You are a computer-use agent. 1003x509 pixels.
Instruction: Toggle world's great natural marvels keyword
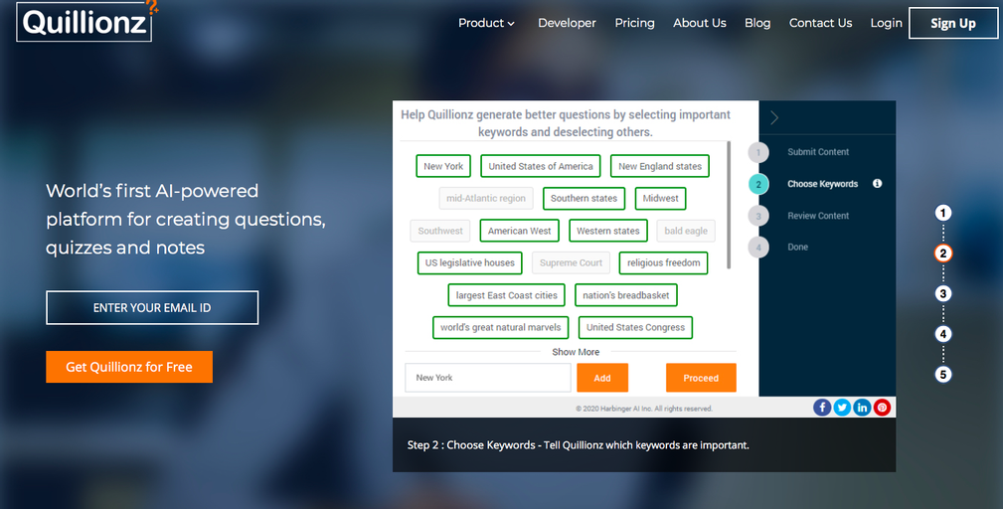tap(500, 327)
